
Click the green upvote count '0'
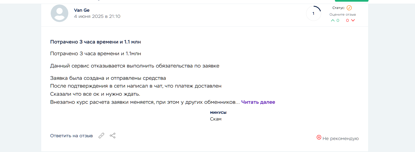click(338, 20)
